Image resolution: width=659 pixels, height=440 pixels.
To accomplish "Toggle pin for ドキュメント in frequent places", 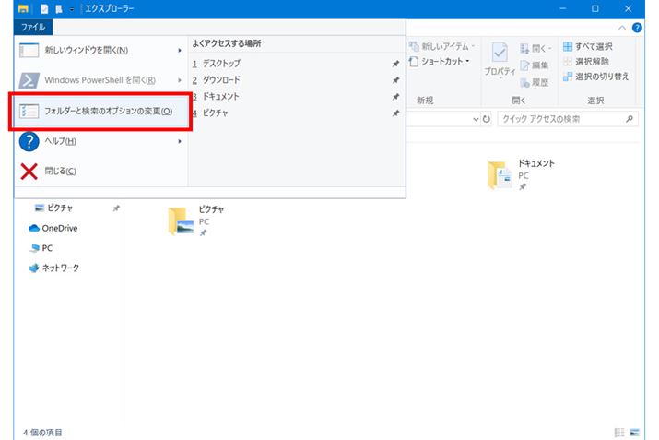I will pos(395,96).
